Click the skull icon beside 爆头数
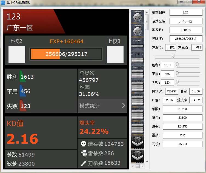This screenshot has width=206, height=173. coord(84,144)
